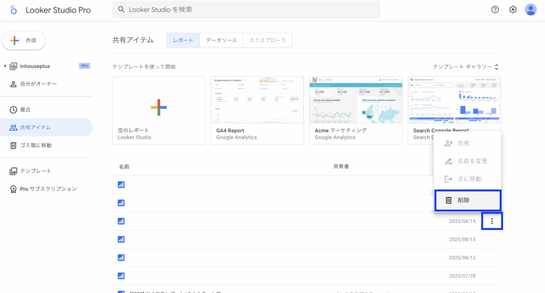545x293 pixels.
Task: Open the Acme マーケティング template
Action: [356, 111]
